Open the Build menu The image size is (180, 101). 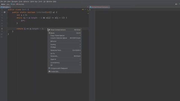pyautogui.click(x=32, y=1)
